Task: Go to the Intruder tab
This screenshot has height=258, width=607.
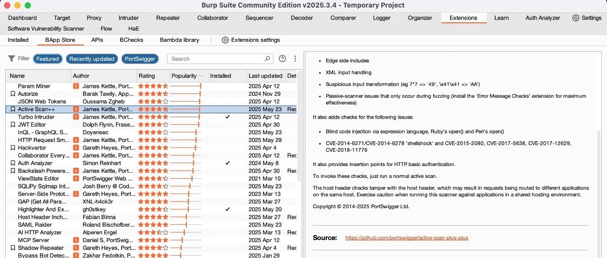Action: (129, 18)
